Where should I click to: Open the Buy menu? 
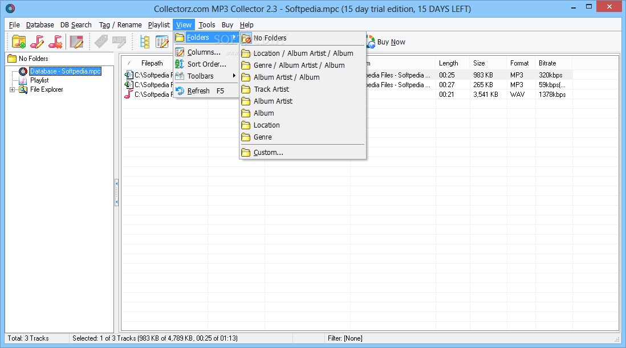point(227,24)
